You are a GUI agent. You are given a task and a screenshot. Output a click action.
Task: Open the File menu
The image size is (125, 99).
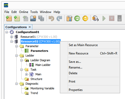click(7, 12)
